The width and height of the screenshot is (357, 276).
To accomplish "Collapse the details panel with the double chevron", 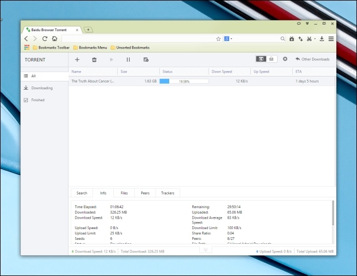I will click(205, 250).
